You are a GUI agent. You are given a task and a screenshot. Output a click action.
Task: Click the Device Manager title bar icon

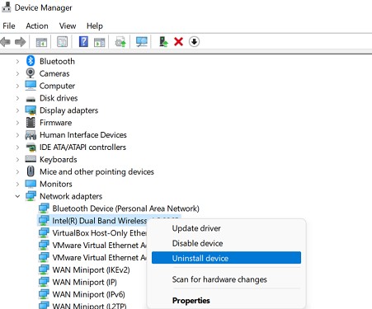click(7, 7)
